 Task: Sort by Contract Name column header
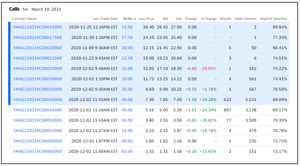(25, 18)
